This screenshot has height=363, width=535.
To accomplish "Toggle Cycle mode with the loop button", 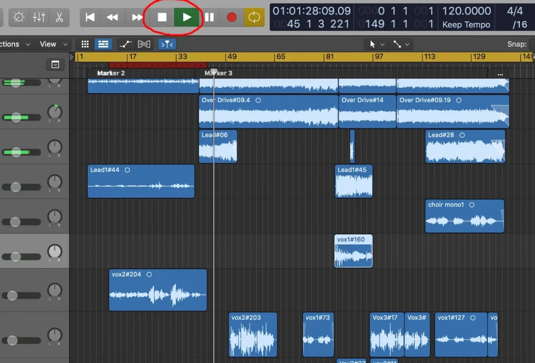I will 254,17.
